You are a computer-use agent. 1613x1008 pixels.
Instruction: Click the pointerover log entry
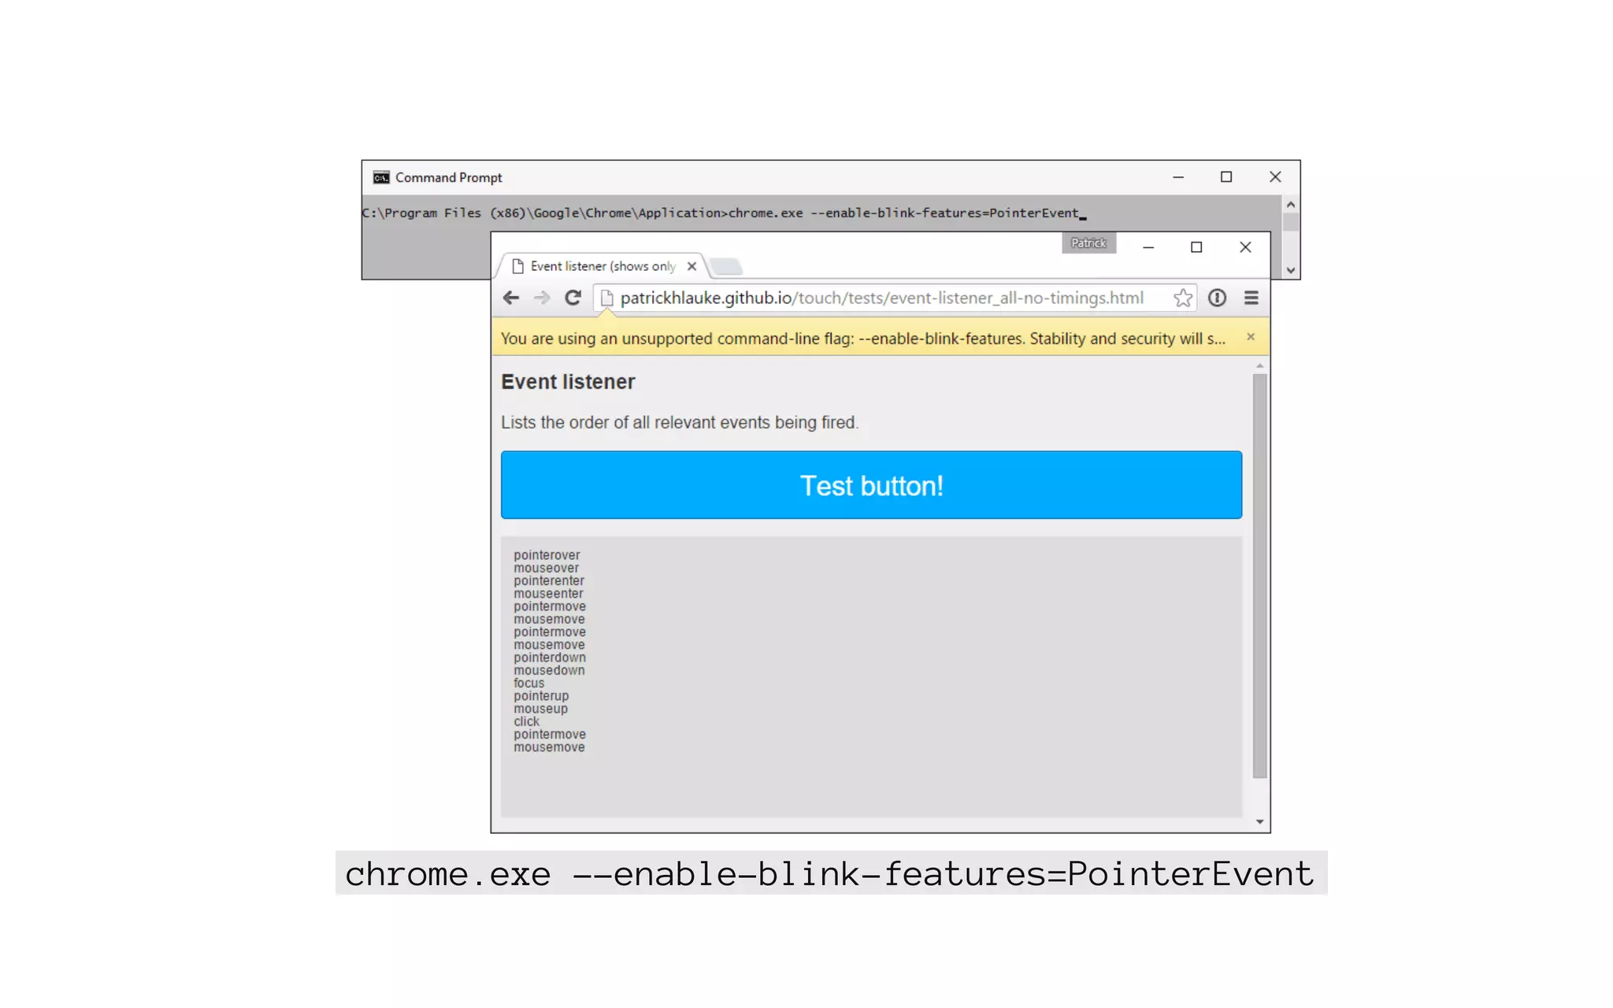[547, 555]
